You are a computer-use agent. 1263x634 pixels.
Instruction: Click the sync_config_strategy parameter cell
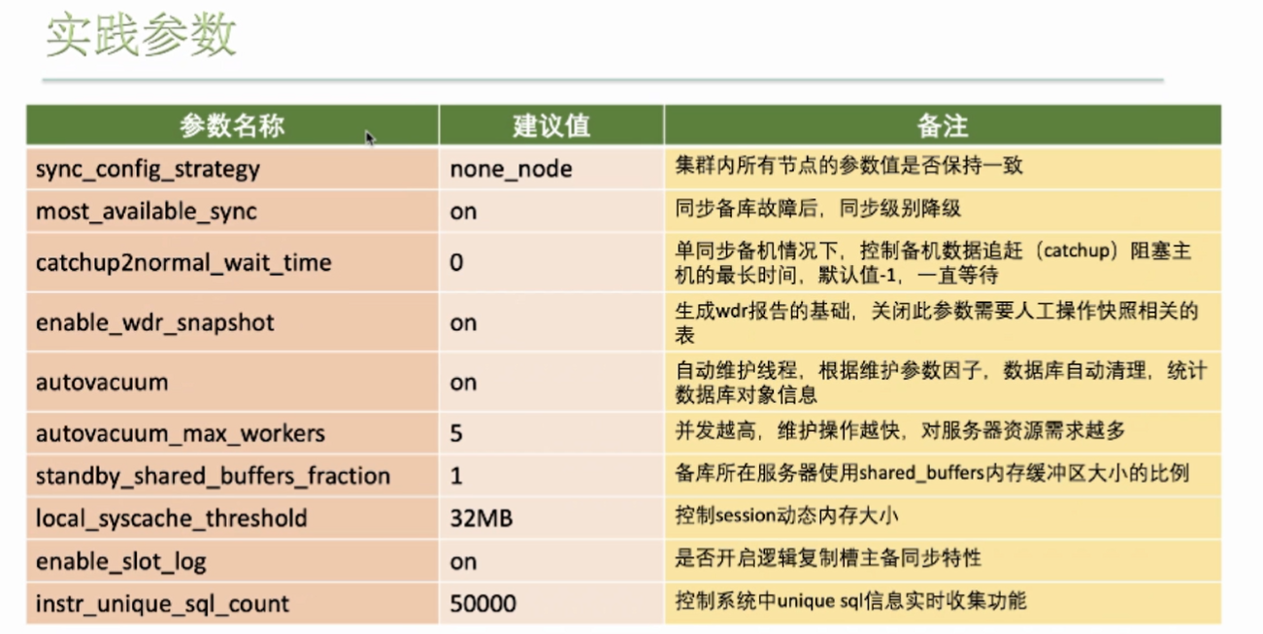point(232,169)
